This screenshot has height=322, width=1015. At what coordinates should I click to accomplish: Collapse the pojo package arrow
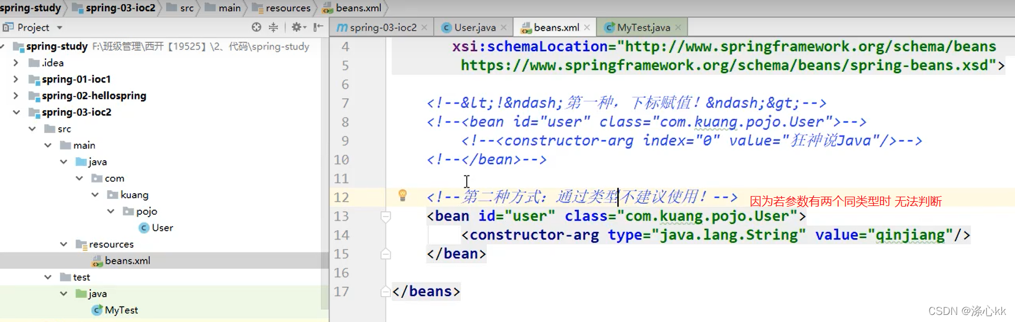tap(111, 211)
